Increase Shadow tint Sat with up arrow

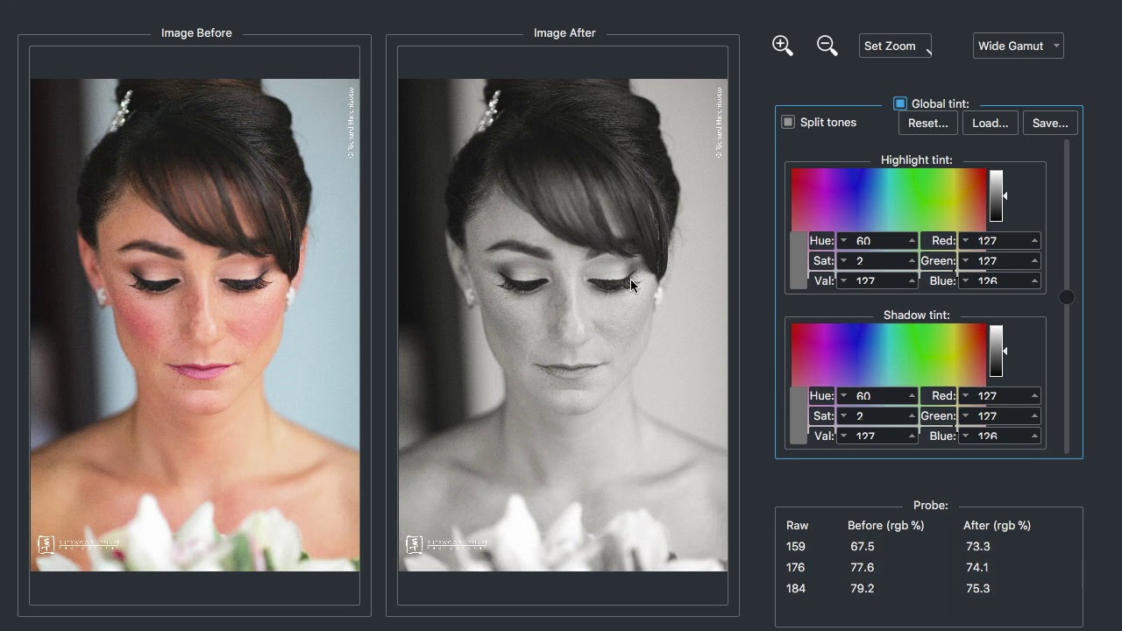[x=912, y=416]
